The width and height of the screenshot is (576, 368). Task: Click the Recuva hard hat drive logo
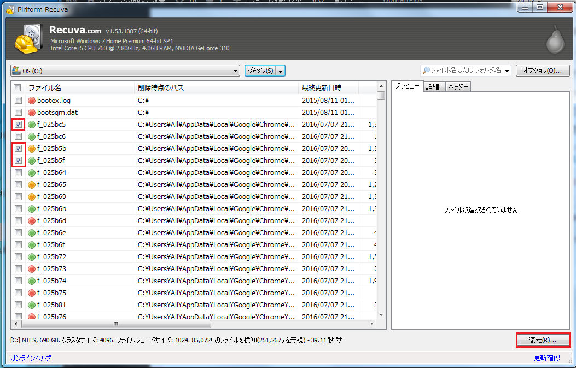(28, 39)
